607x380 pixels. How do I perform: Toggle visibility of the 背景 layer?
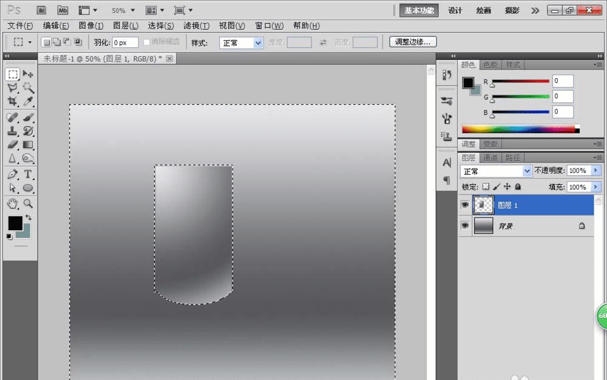pos(465,225)
